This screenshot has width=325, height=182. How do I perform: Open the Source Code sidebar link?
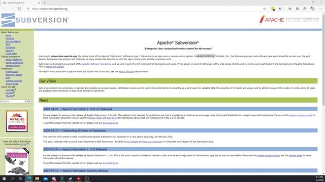(x=12, y=84)
